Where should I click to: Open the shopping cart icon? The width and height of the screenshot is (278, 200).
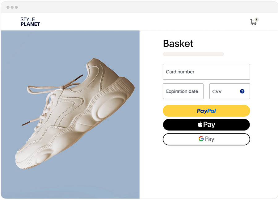tap(253, 22)
